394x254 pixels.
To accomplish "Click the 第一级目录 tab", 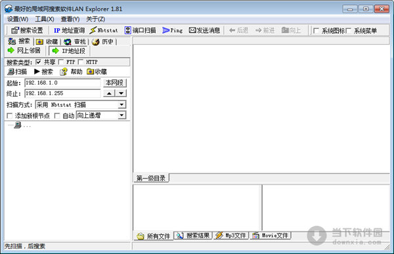I will [151, 178].
